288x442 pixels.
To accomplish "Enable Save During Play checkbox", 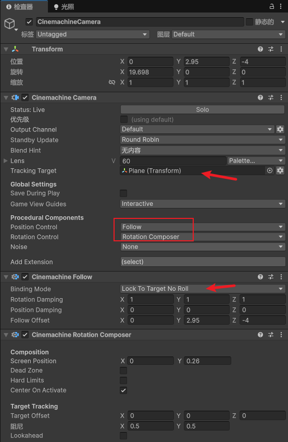I will tap(123, 193).
